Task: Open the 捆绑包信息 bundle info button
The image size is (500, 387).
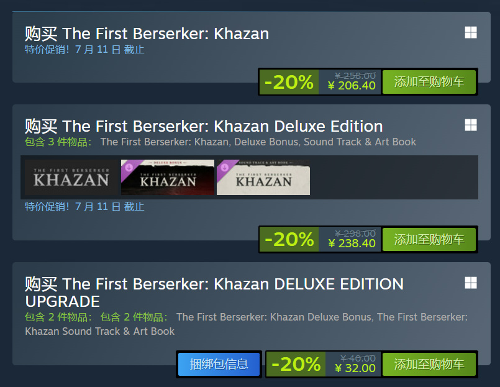Action: point(219,364)
